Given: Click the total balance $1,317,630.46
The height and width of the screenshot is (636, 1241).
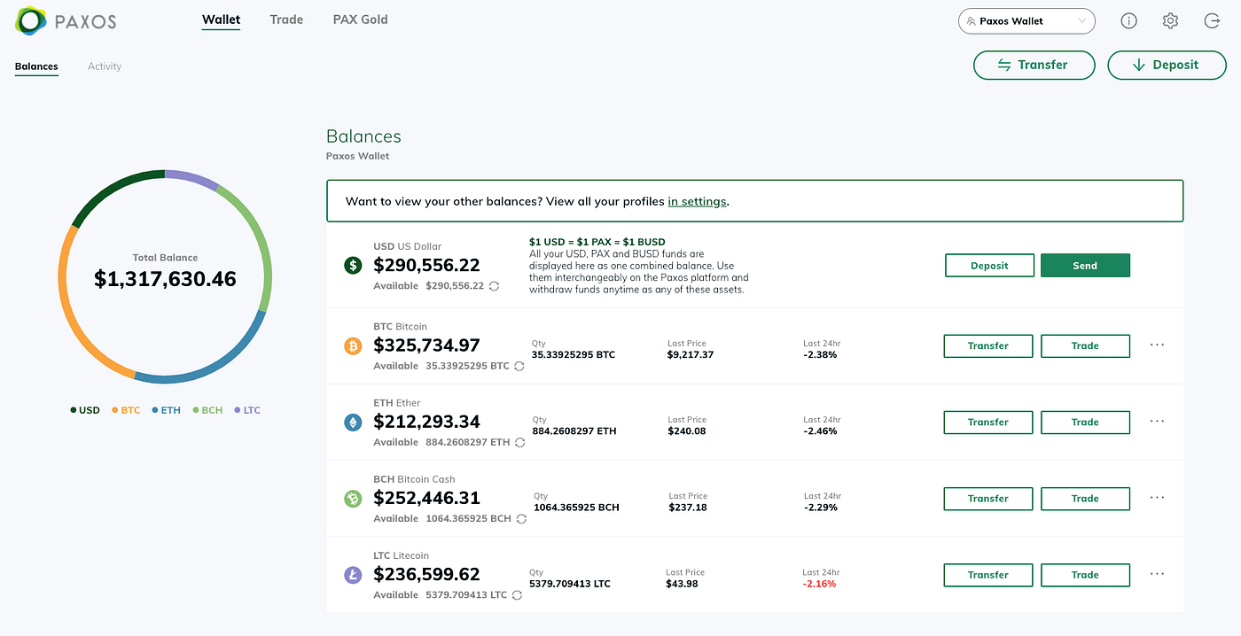Looking at the screenshot, I should point(165,279).
